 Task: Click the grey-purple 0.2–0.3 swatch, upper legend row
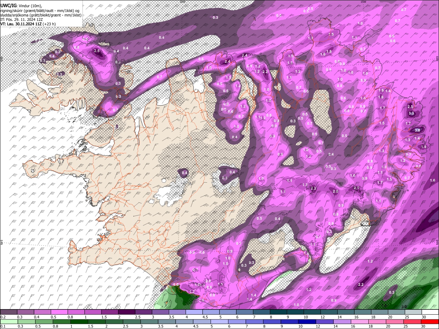8,312
